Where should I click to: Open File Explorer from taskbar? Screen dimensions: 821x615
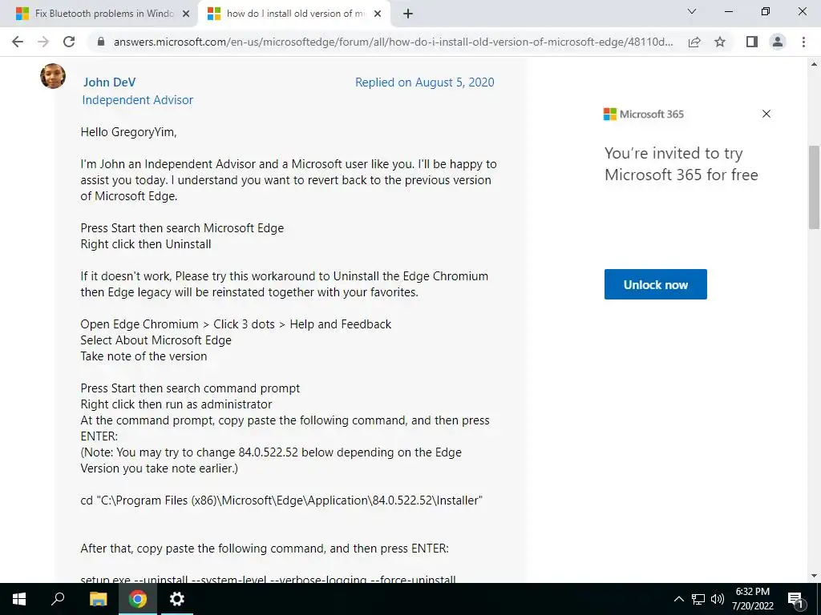(x=98, y=599)
